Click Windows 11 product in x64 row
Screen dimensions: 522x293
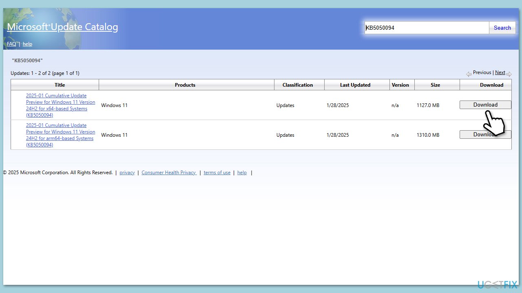(114, 105)
